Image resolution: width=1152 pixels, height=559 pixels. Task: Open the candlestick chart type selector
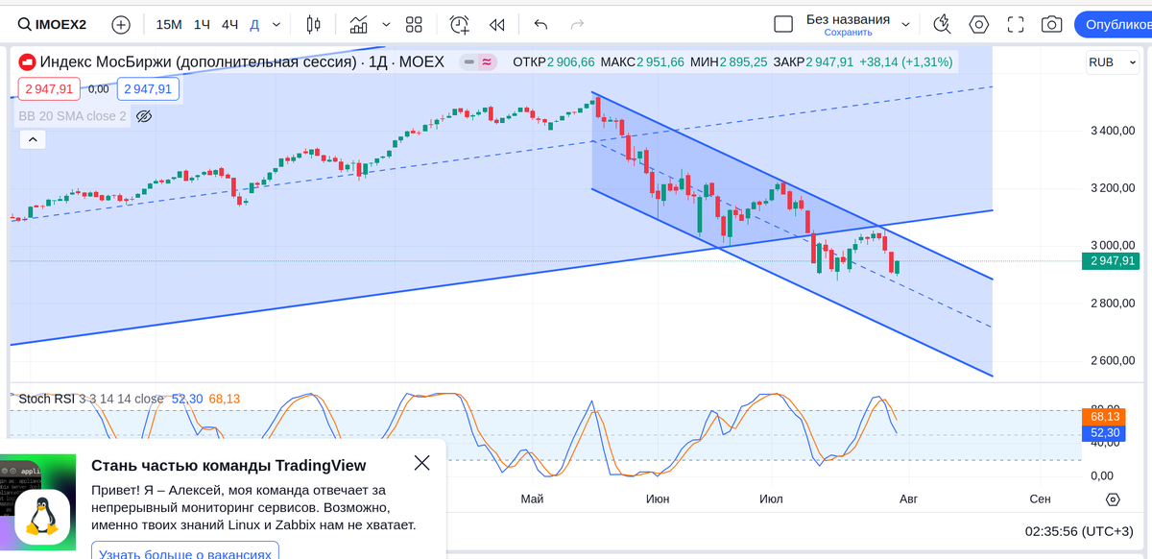pyautogui.click(x=314, y=24)
